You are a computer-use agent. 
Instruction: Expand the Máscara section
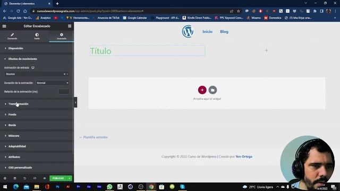click(x=37, y=136)
